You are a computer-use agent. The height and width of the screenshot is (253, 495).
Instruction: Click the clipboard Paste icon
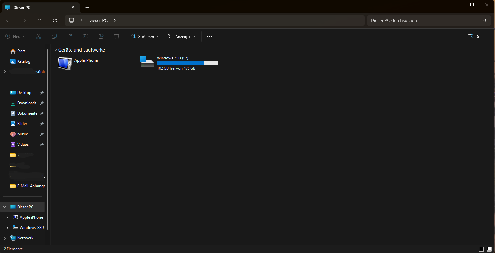[x=70, y=37]
